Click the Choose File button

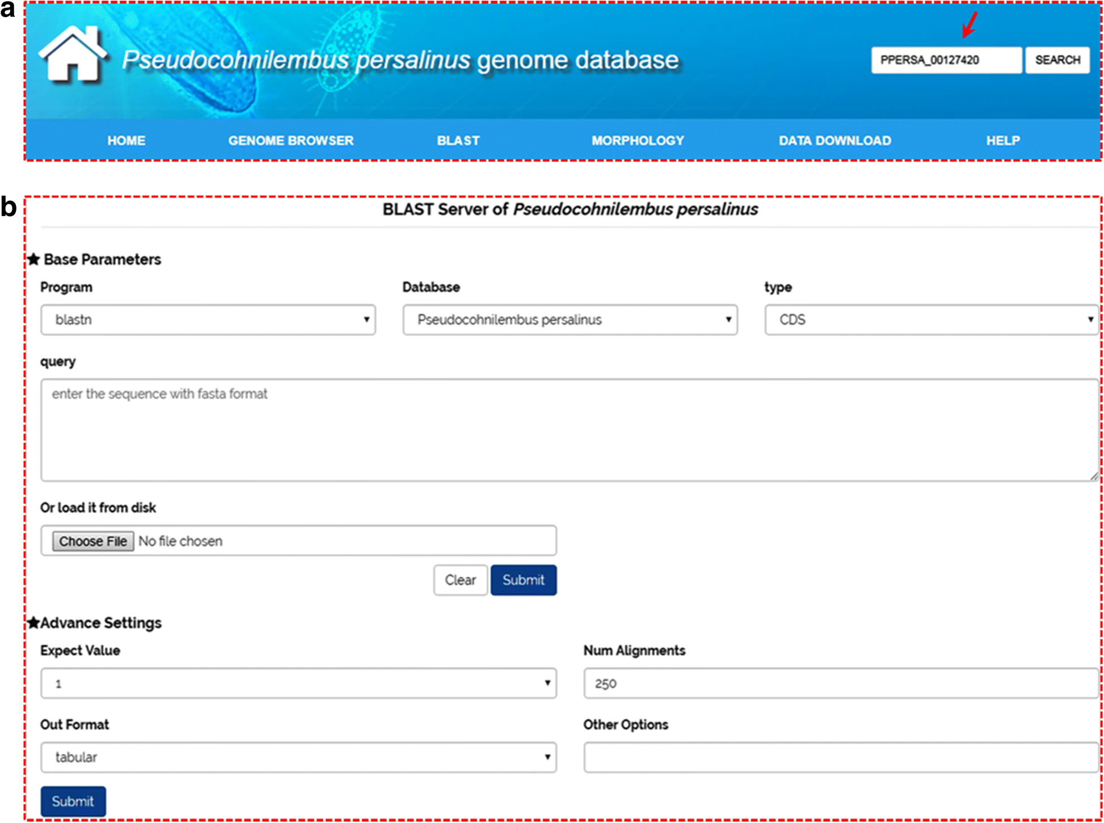click(93, 541)
